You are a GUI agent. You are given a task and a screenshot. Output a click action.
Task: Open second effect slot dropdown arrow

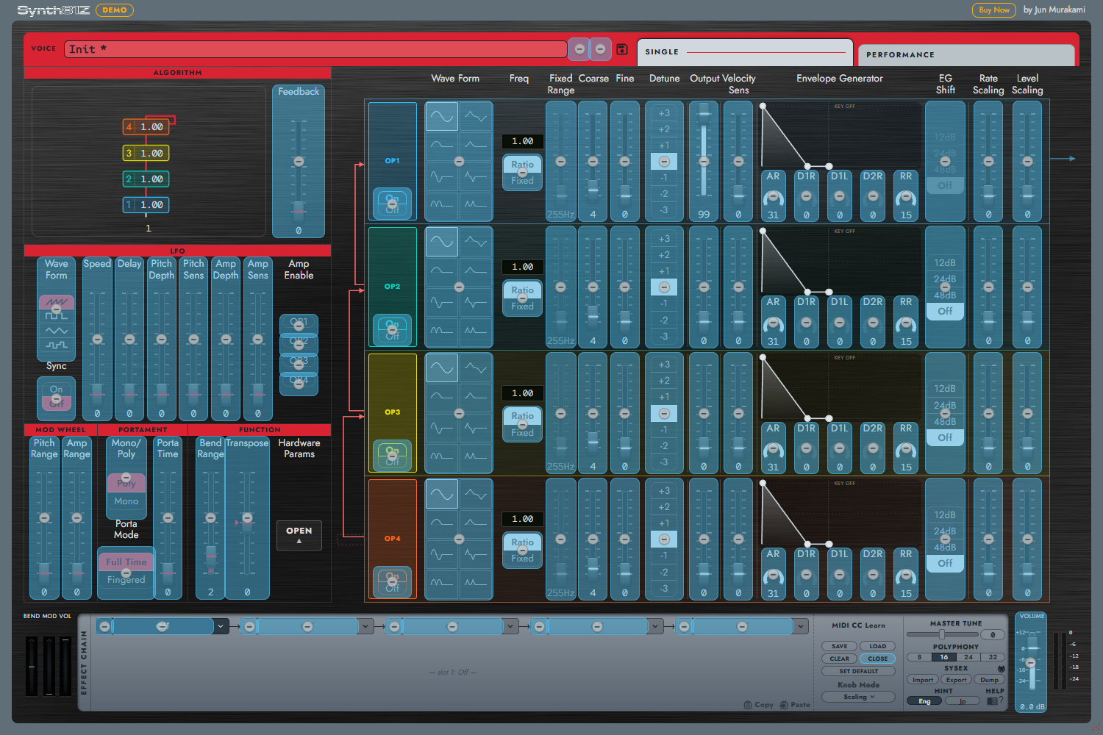365,626
